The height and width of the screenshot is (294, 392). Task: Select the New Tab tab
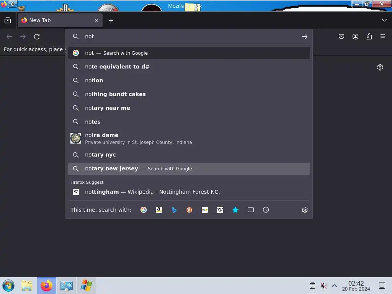(x=60, y=20)
